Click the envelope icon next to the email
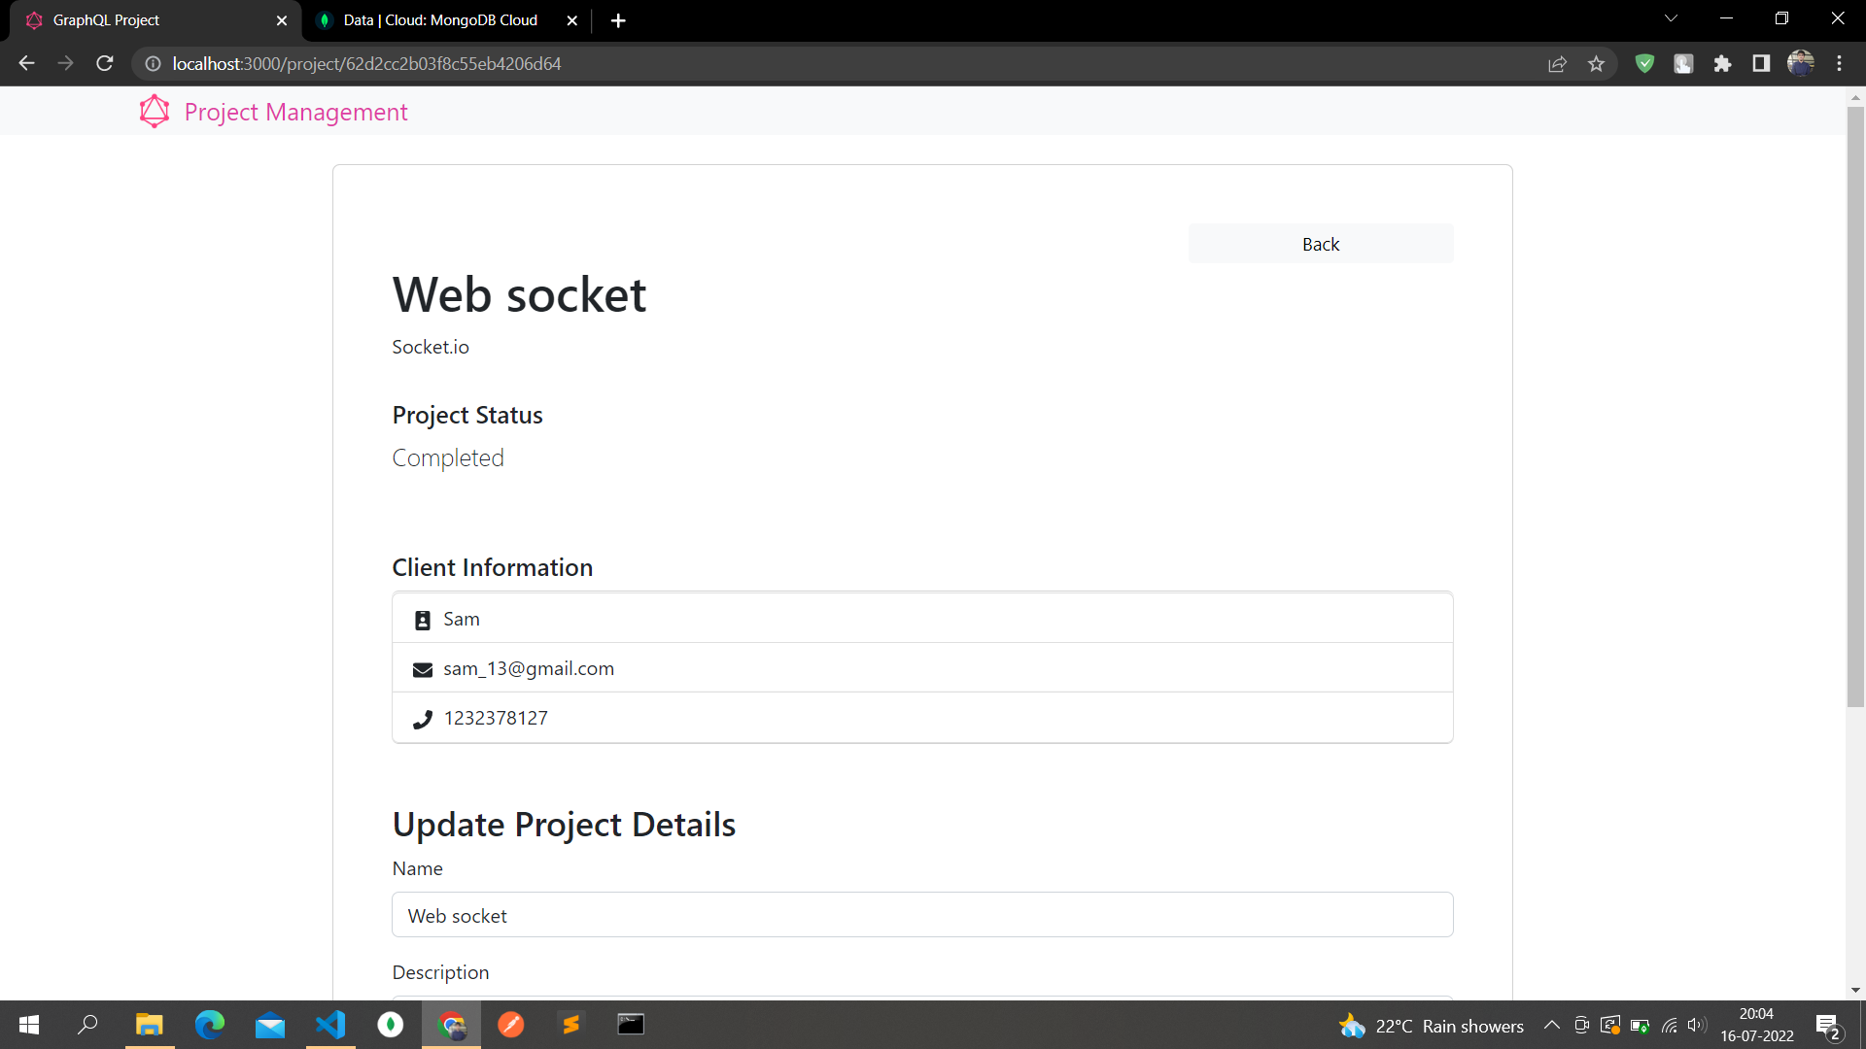 pos(423,669)
